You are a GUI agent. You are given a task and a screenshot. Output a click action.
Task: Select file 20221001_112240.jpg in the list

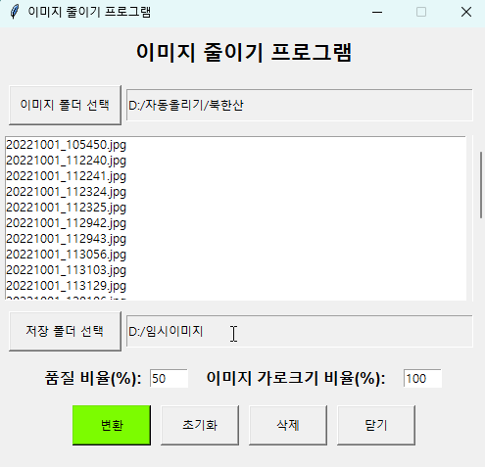click(x=235, y=161)
